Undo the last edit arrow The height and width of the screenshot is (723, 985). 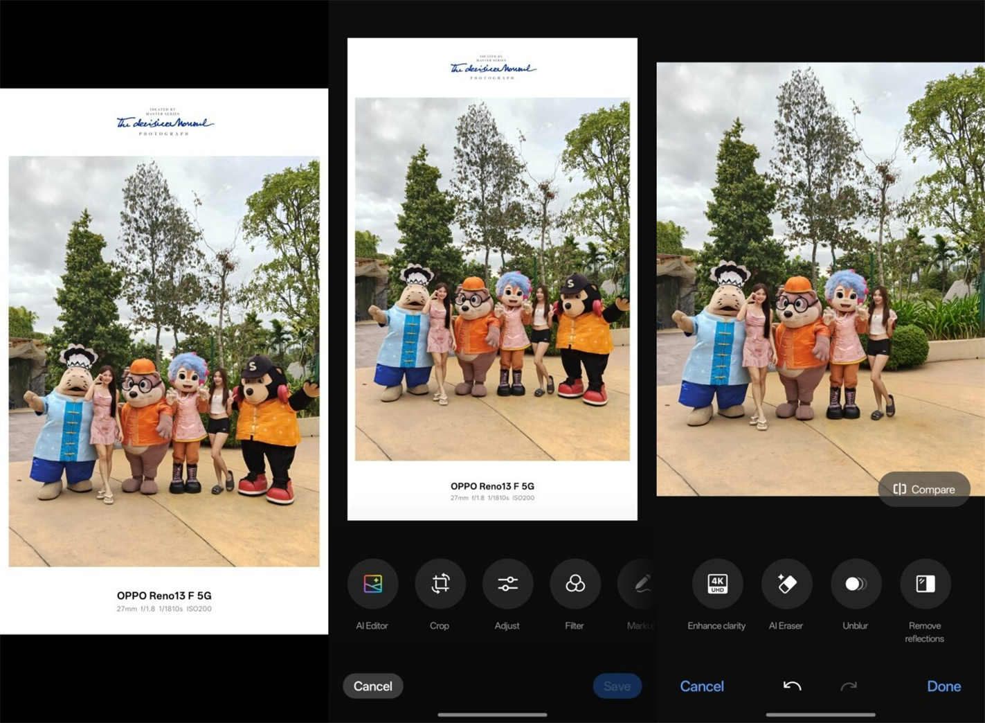point(793,686)
